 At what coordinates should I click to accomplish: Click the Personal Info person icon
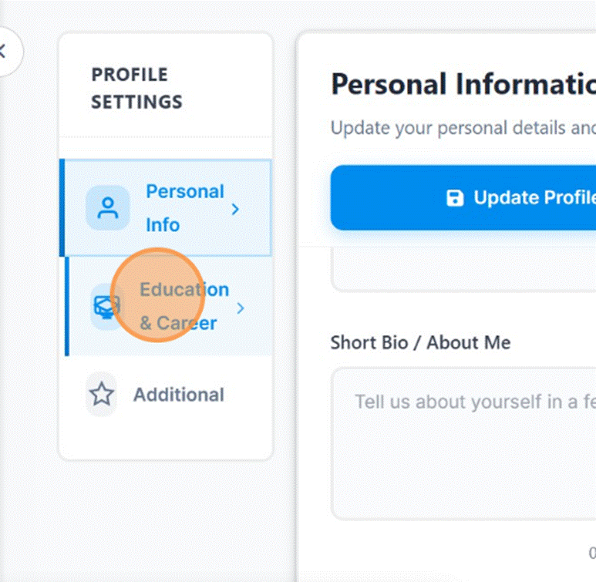[107, 208]
